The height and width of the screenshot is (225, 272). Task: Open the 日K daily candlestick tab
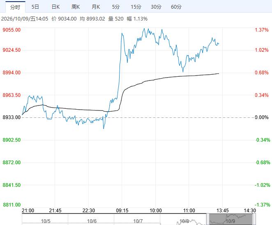click(x=55, y=7)
